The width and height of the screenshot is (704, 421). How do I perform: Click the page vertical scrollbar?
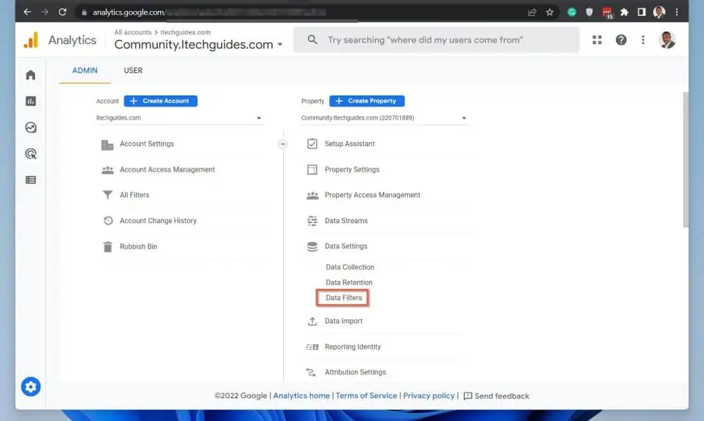685,158
